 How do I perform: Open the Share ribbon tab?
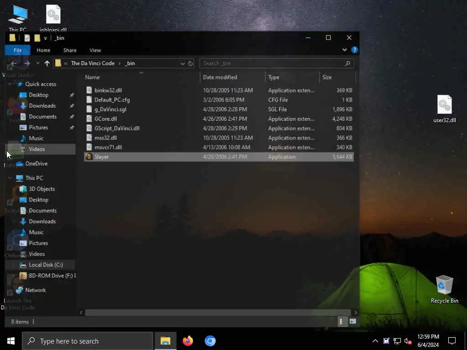click(x=70, y=50)
